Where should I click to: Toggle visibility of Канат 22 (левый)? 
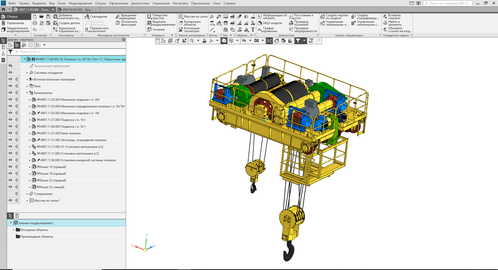[10, 187]
